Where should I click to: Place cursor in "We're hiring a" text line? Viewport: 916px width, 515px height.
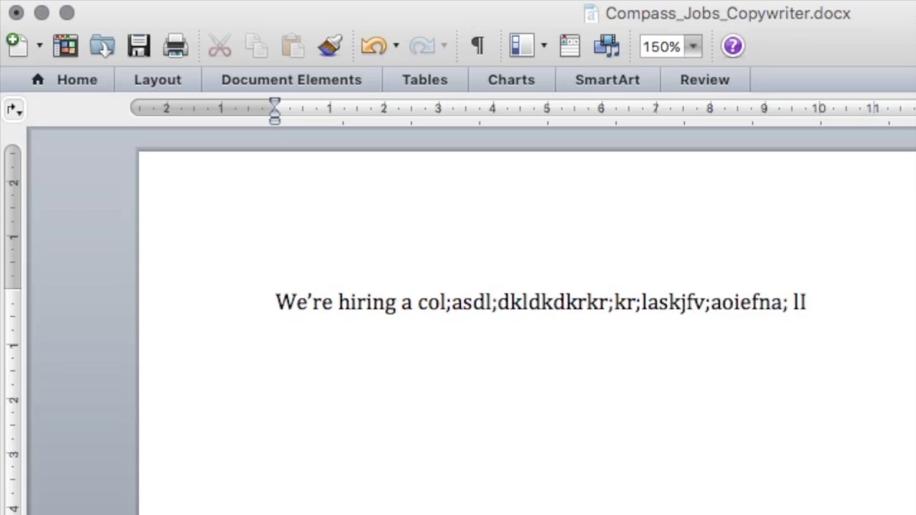click(x=540, y=302)
